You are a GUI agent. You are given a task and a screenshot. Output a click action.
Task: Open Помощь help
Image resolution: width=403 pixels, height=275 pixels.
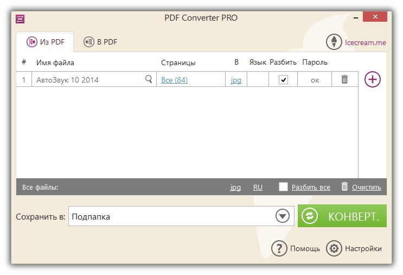[296, 248]
